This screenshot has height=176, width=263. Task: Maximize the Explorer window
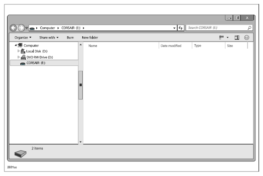pos(236,18)
